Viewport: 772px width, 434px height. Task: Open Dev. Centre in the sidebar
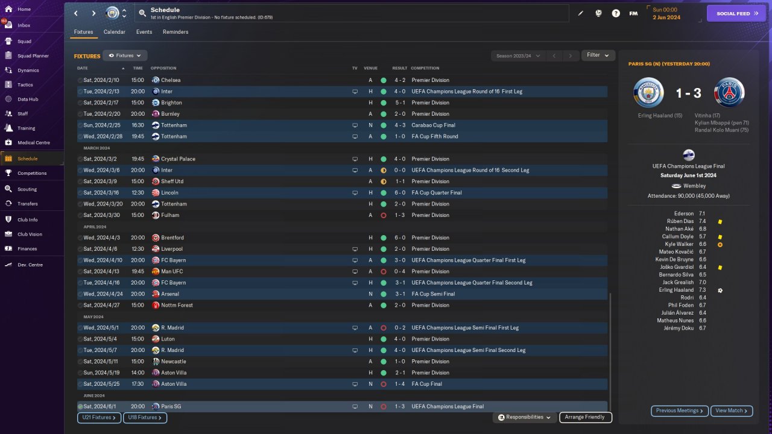coord(33,265)
